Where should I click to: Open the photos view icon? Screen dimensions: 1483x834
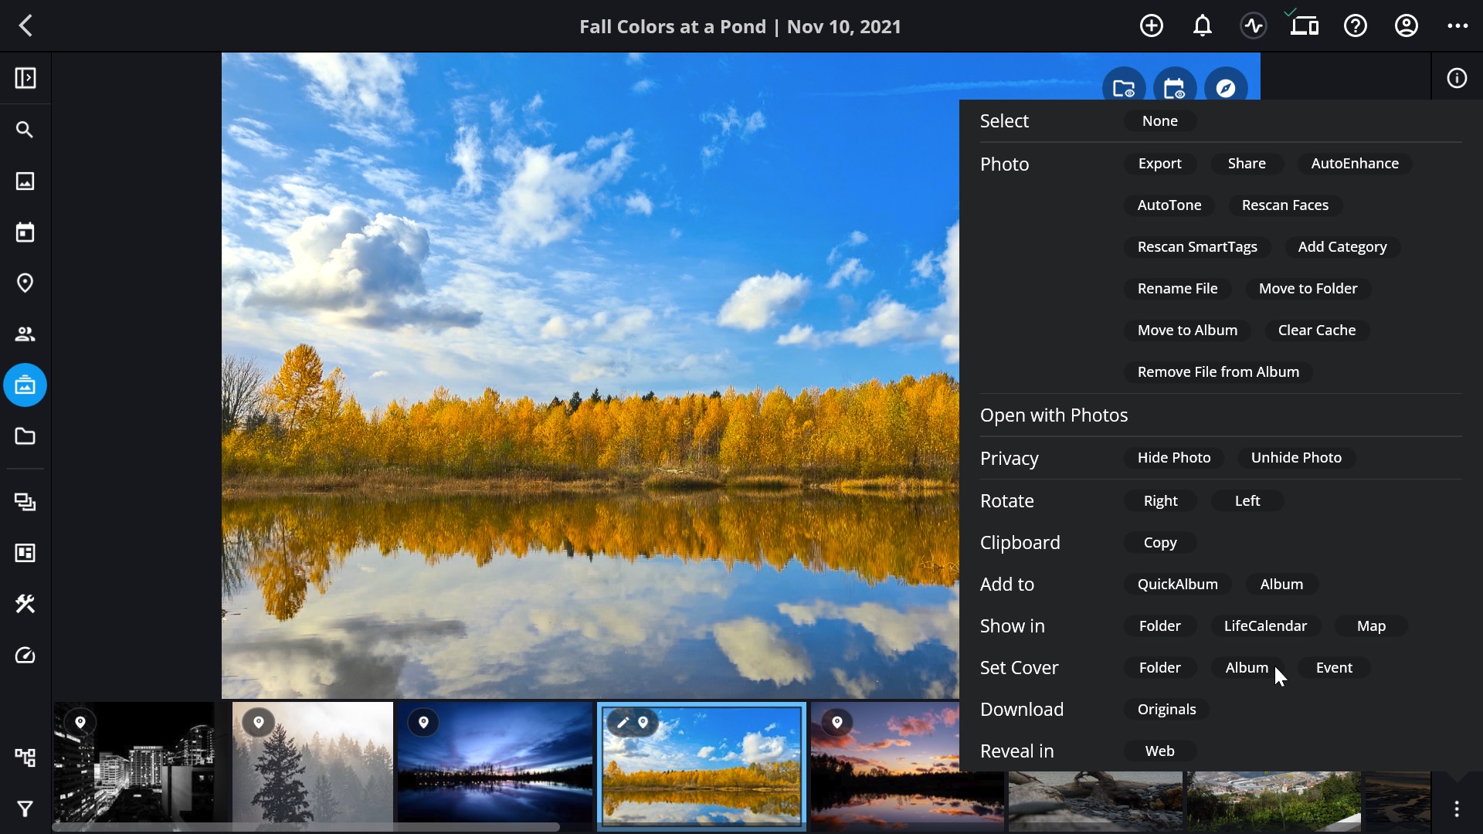tap(25, 181)
